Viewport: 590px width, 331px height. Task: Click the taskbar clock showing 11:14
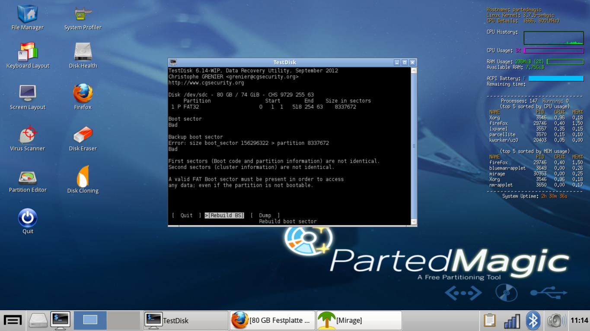[579, 320]
